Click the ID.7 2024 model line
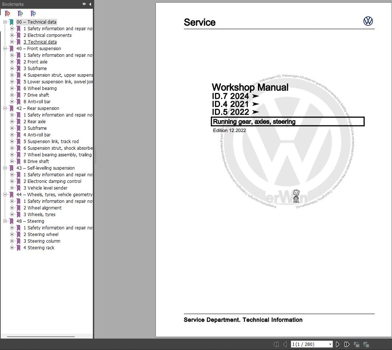This screenshot has width=392, height=350. 235,96
